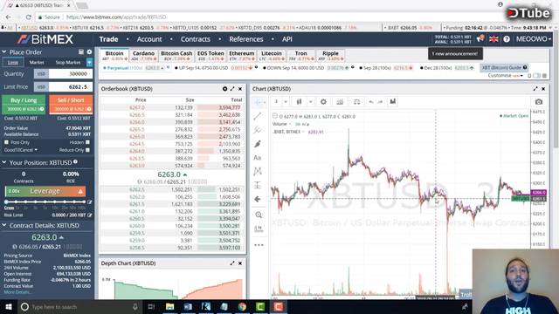The height and width of the screenshot is (314, 559).
Task: Select the pitchfork drawing tool
Action: click(x=258, y=130)
